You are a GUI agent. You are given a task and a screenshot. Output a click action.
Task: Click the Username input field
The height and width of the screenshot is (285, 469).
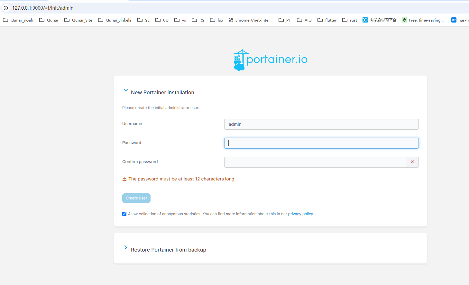click(x=321, y=124)
